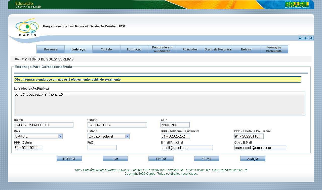Open the Pessoais tab
The width and height of the screenshot is (322, 190).
pos(51,49)
